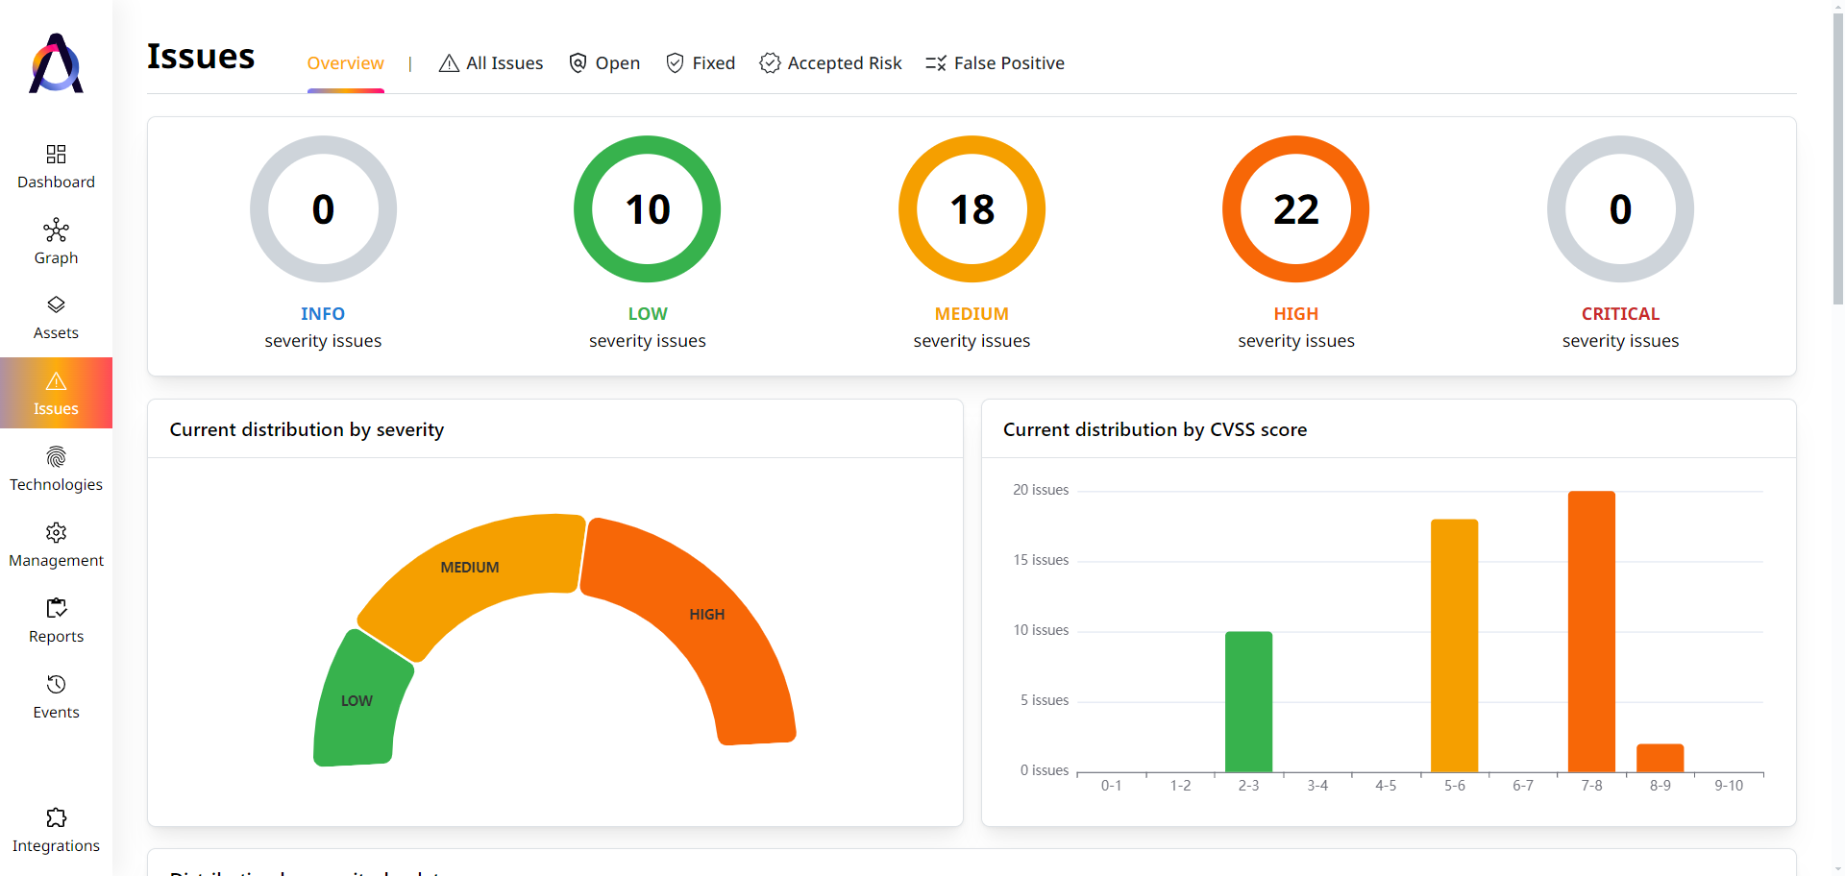Select the Issues warning icon in sidebar
The height and width of the screenshot is (876, 1845).
click(56, 381)
